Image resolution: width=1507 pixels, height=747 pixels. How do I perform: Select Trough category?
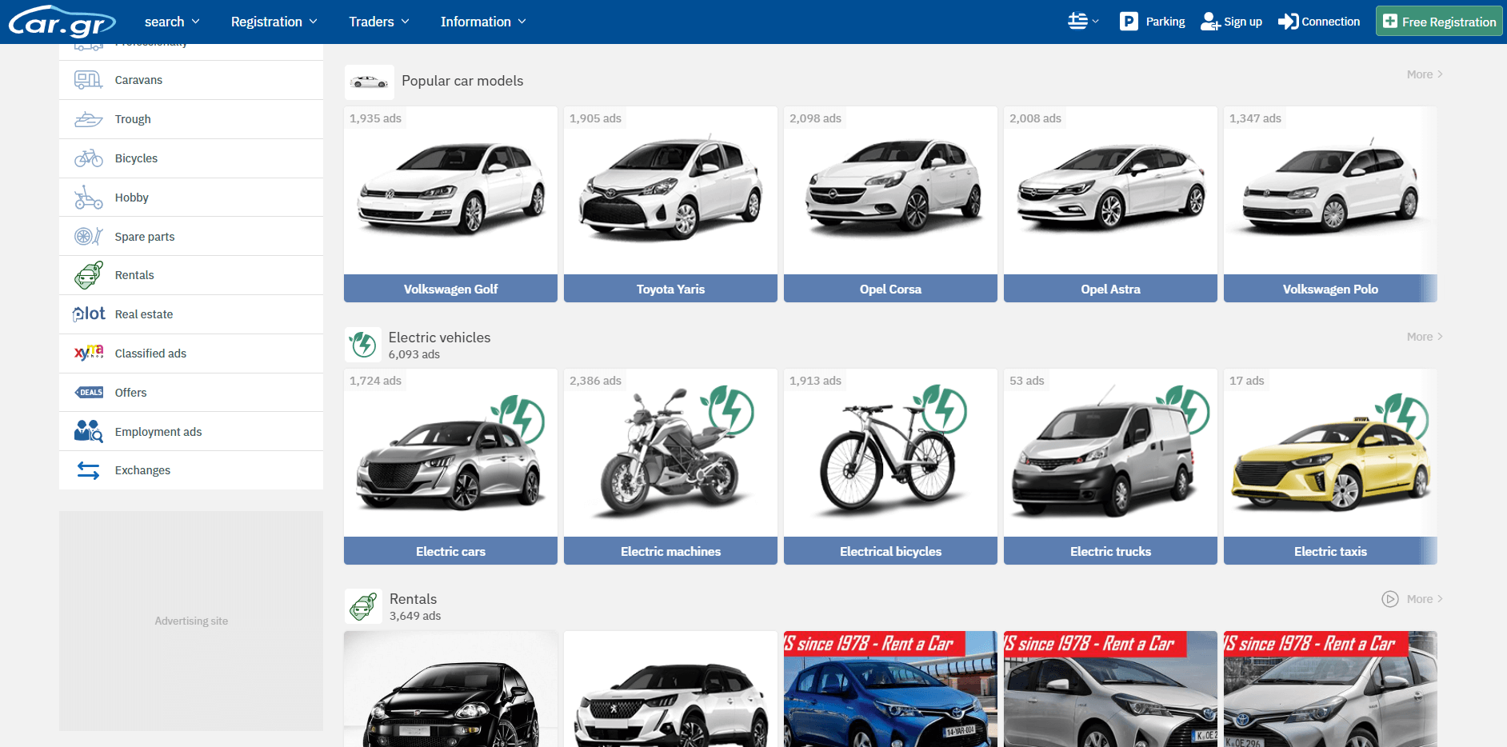191,119
